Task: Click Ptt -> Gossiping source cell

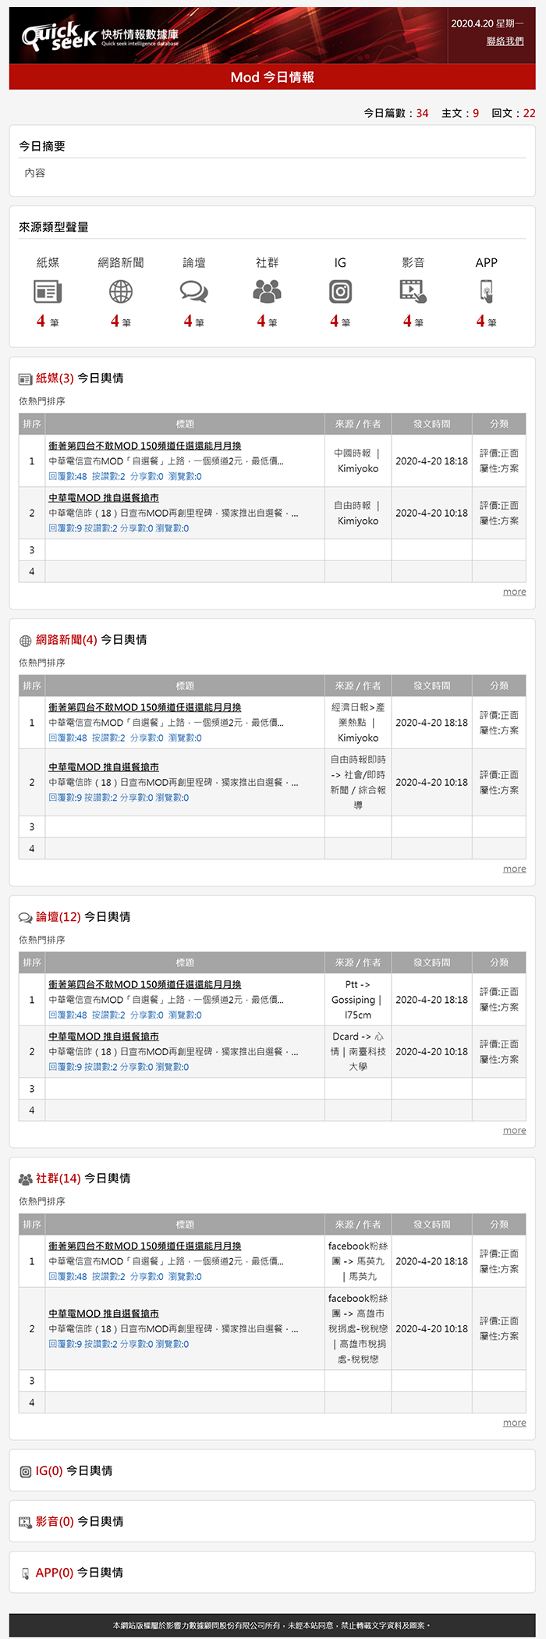Action: coord(358,1000)
